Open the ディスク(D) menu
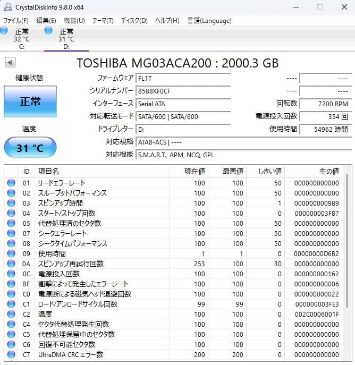The image size is (355, 365). click(134, 21)
